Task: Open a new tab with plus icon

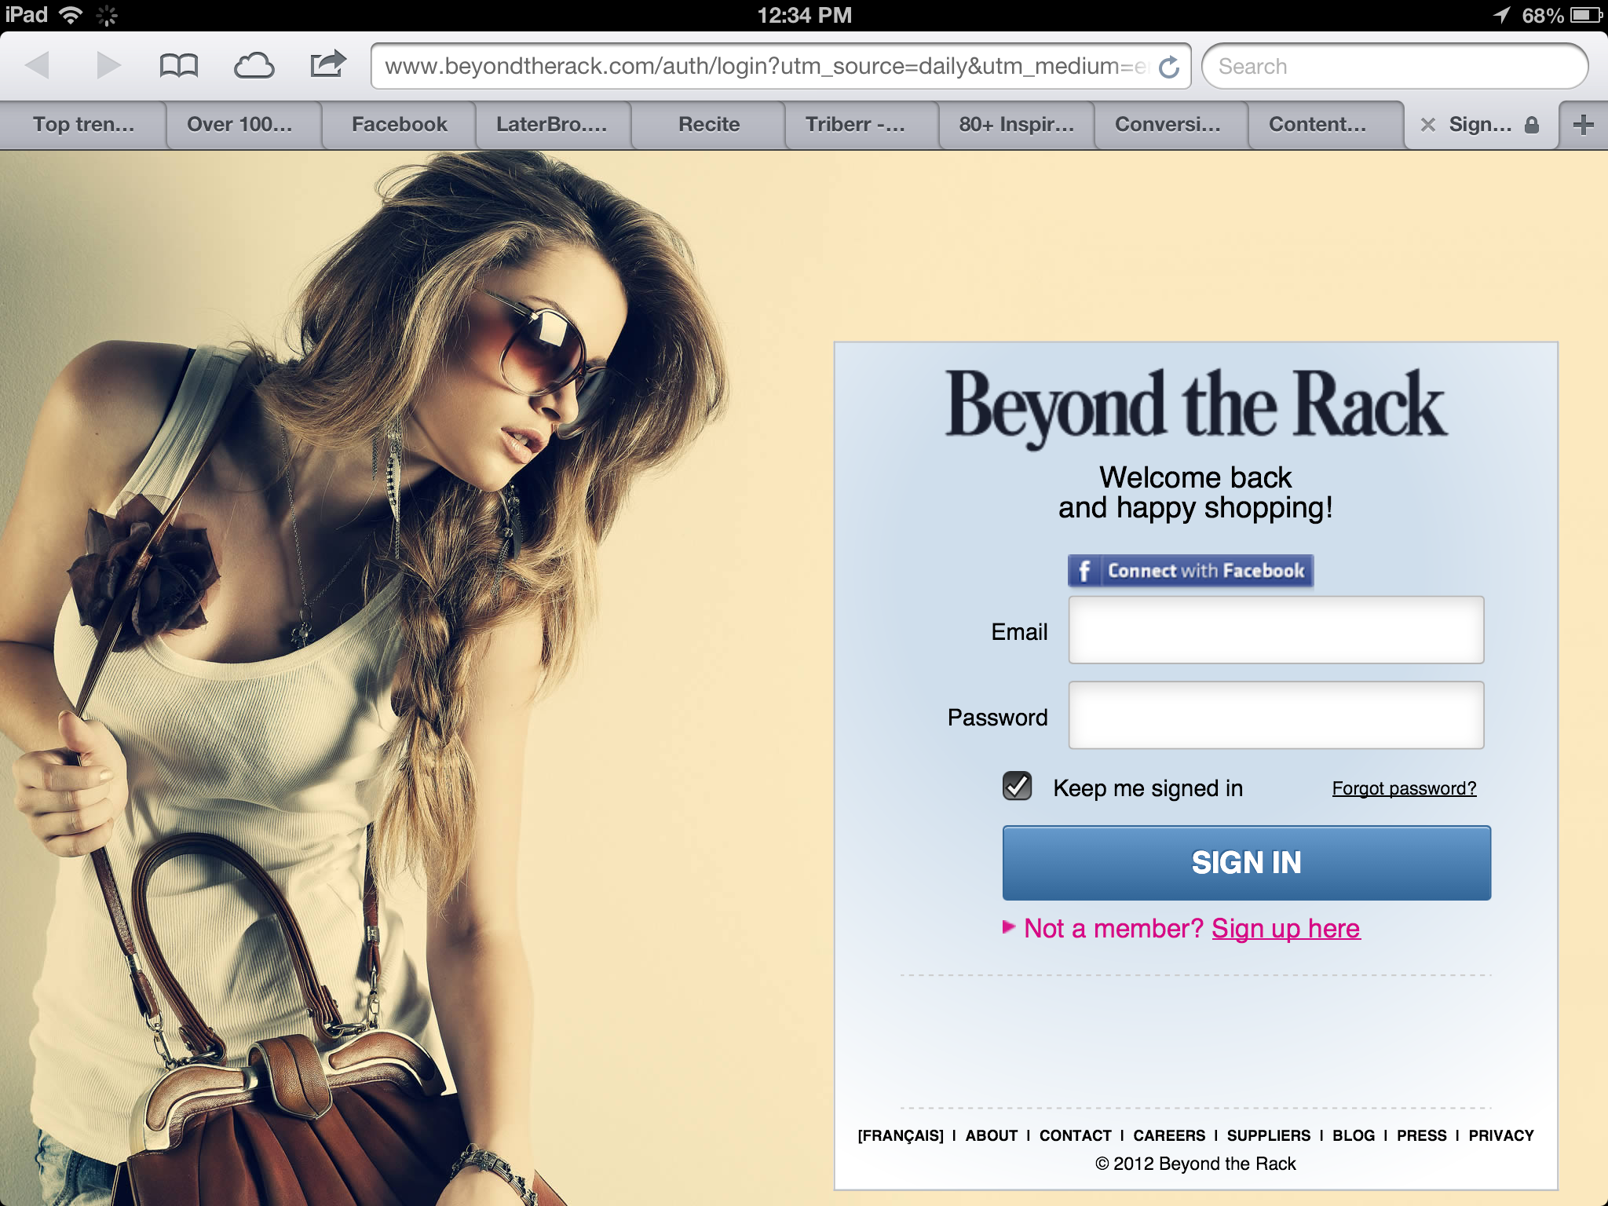Action: 1583,125
